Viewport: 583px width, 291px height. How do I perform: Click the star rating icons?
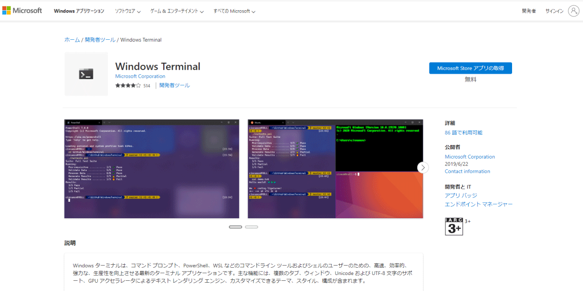click(128, 85)
